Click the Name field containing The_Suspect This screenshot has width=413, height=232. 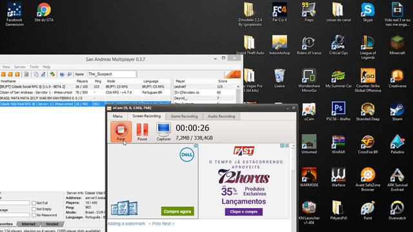click(x=112, y=74)
